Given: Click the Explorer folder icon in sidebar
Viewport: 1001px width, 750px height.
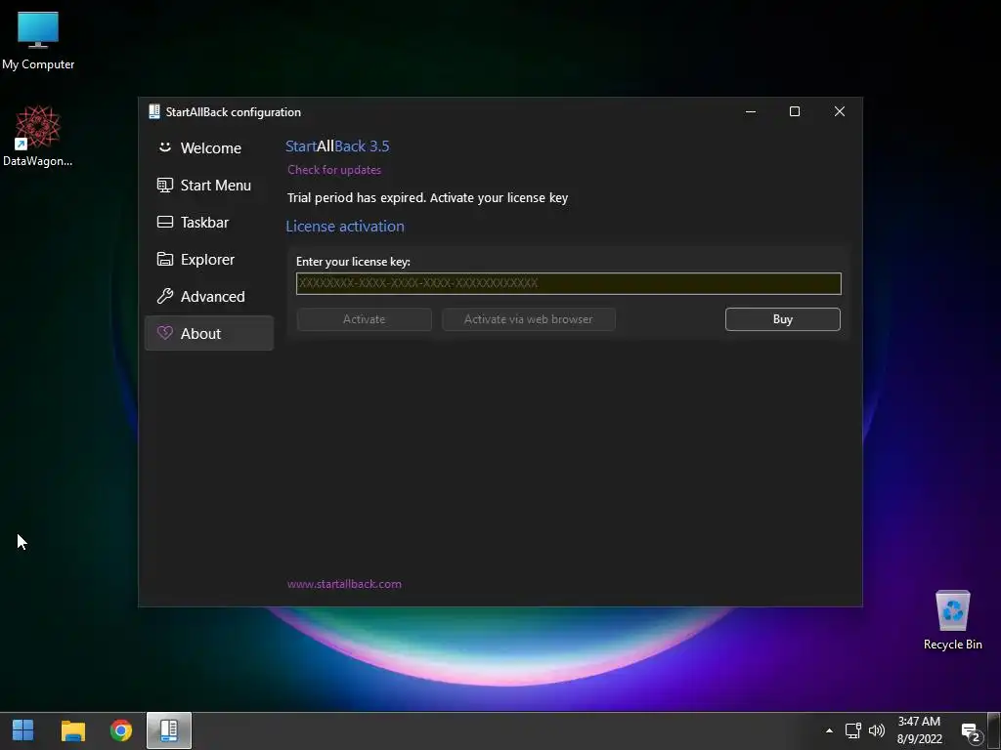Looking at the screenshot, I should point(164,259).
